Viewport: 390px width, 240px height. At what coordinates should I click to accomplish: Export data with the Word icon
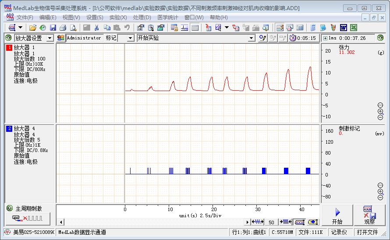coord(344,28)
